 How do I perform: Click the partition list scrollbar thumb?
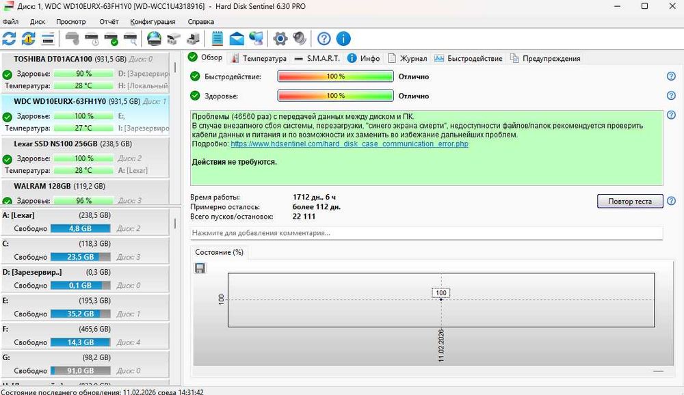click(175, 223)
